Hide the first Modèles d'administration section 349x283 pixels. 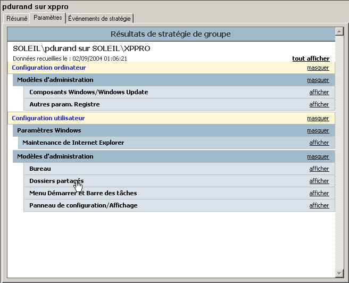click(x=318, y=80)
